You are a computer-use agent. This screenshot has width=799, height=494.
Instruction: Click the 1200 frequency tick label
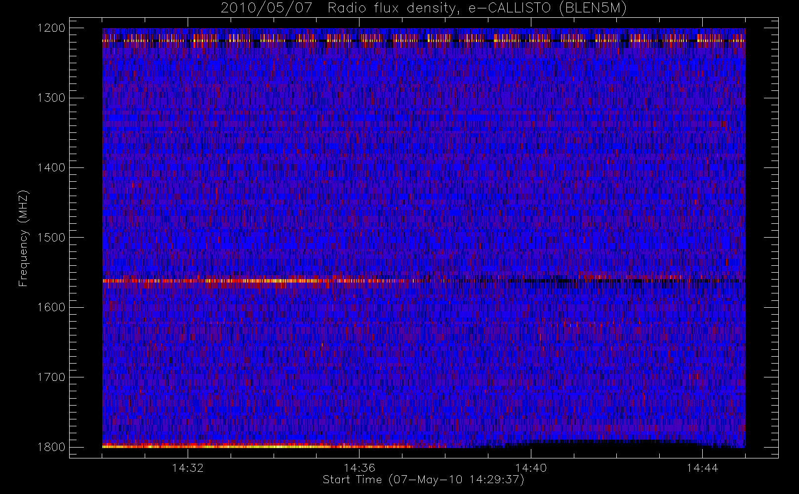point(51,28)
